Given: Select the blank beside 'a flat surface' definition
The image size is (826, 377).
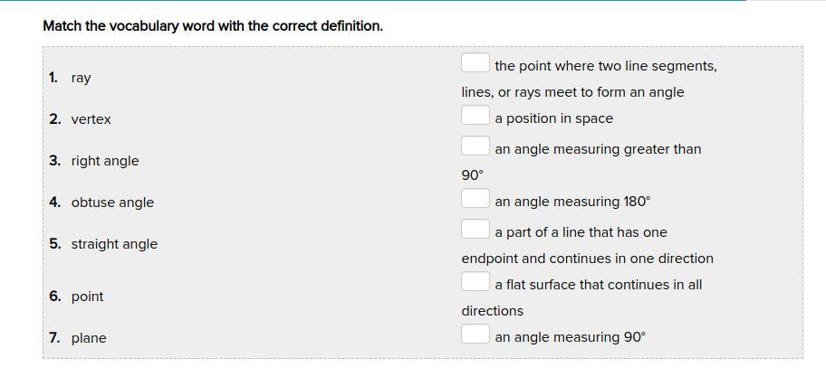Looking at the screenshot, I should point(475,282).
